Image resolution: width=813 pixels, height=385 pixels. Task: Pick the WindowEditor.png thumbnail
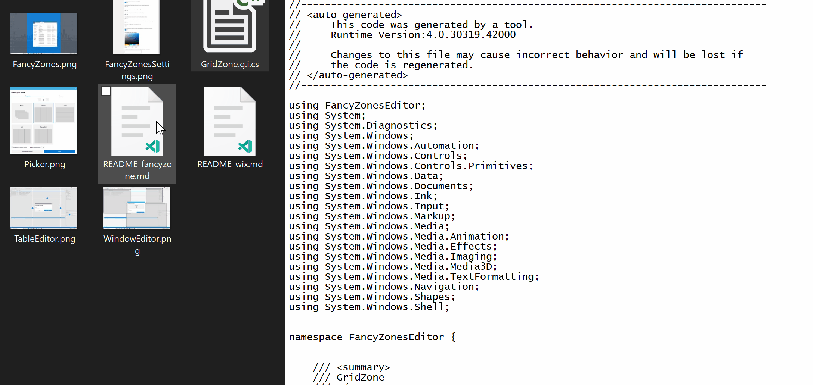(x=136, y=208)
